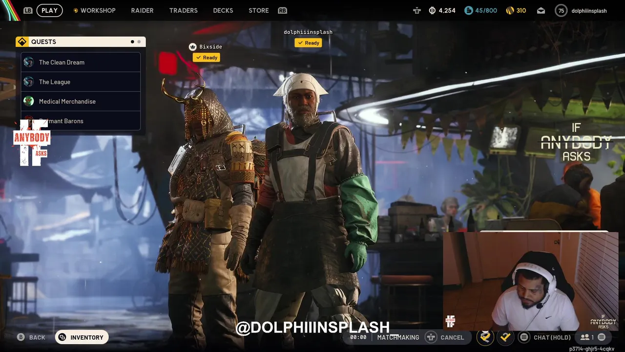Screen dimensions: 625x352
Task: Go to the TRADERS tab
Action: point(183,10)
